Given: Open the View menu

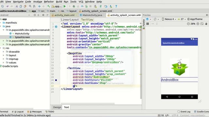Looking at the screenshot, I should pos(8,2).
